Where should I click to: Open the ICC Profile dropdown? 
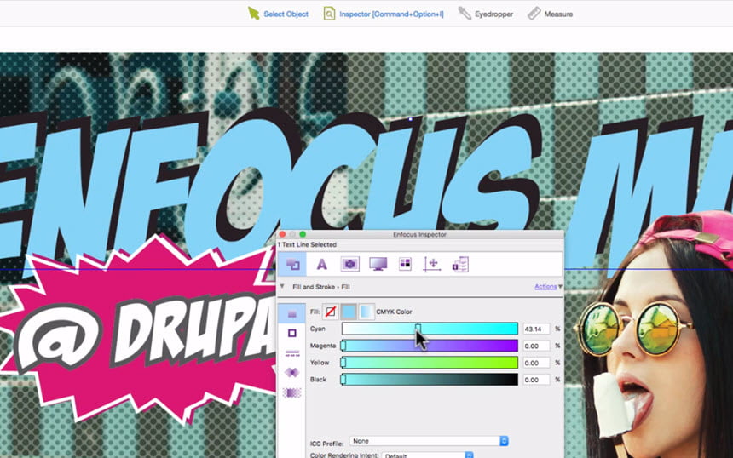point(429,441)
